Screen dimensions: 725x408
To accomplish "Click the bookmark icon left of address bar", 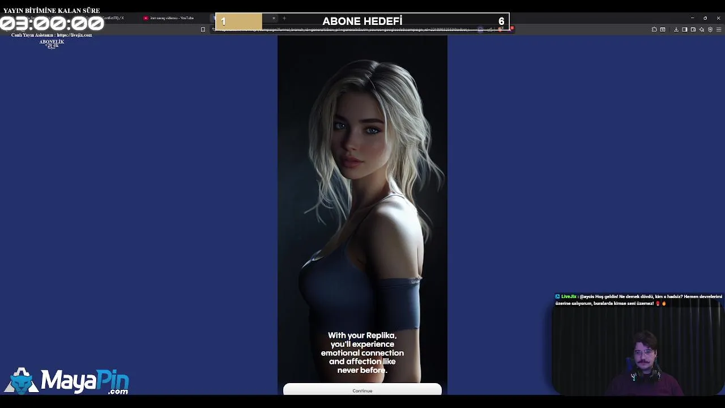I will point(203,29).
